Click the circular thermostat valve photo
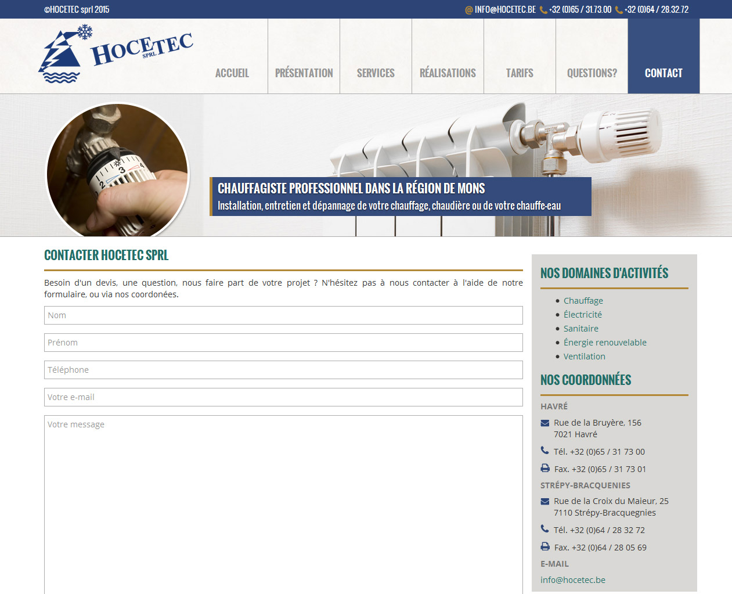The image size is (732, 594). coord(118,170)
